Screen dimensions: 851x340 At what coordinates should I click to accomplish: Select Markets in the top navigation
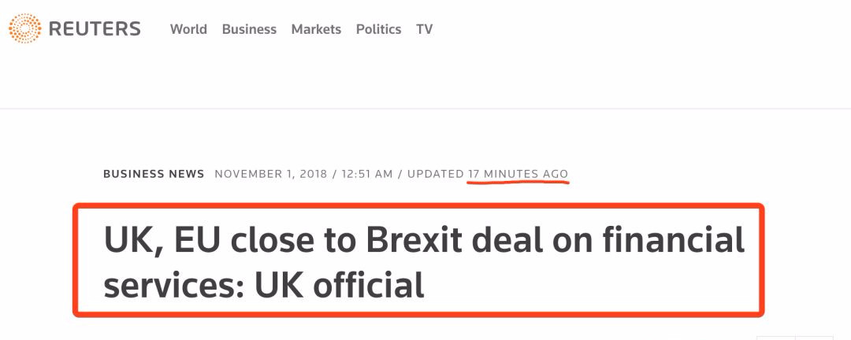(x=316, y=29)
